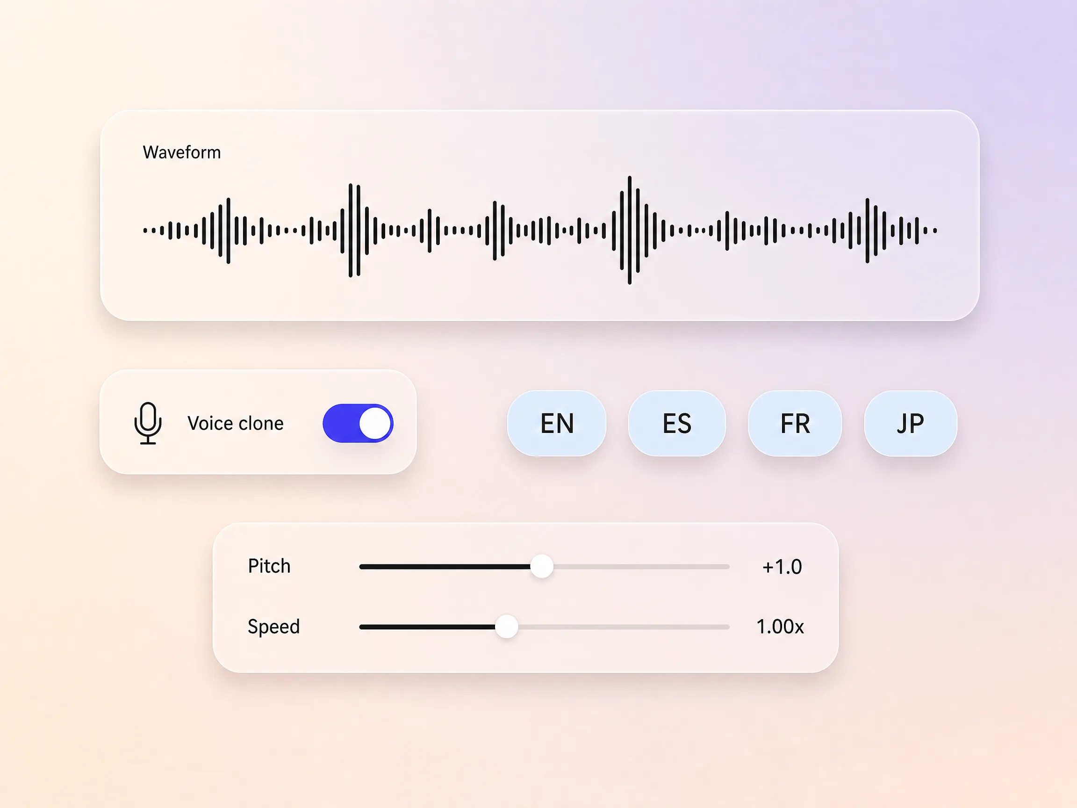Click the Voice clone label
The image size is (1077, 808).
coord(236,423)
